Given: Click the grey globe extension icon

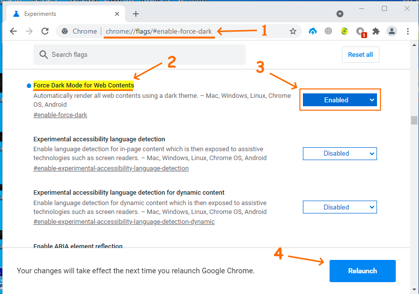Looking at the screenshot, I should click(x=328, y=31).
